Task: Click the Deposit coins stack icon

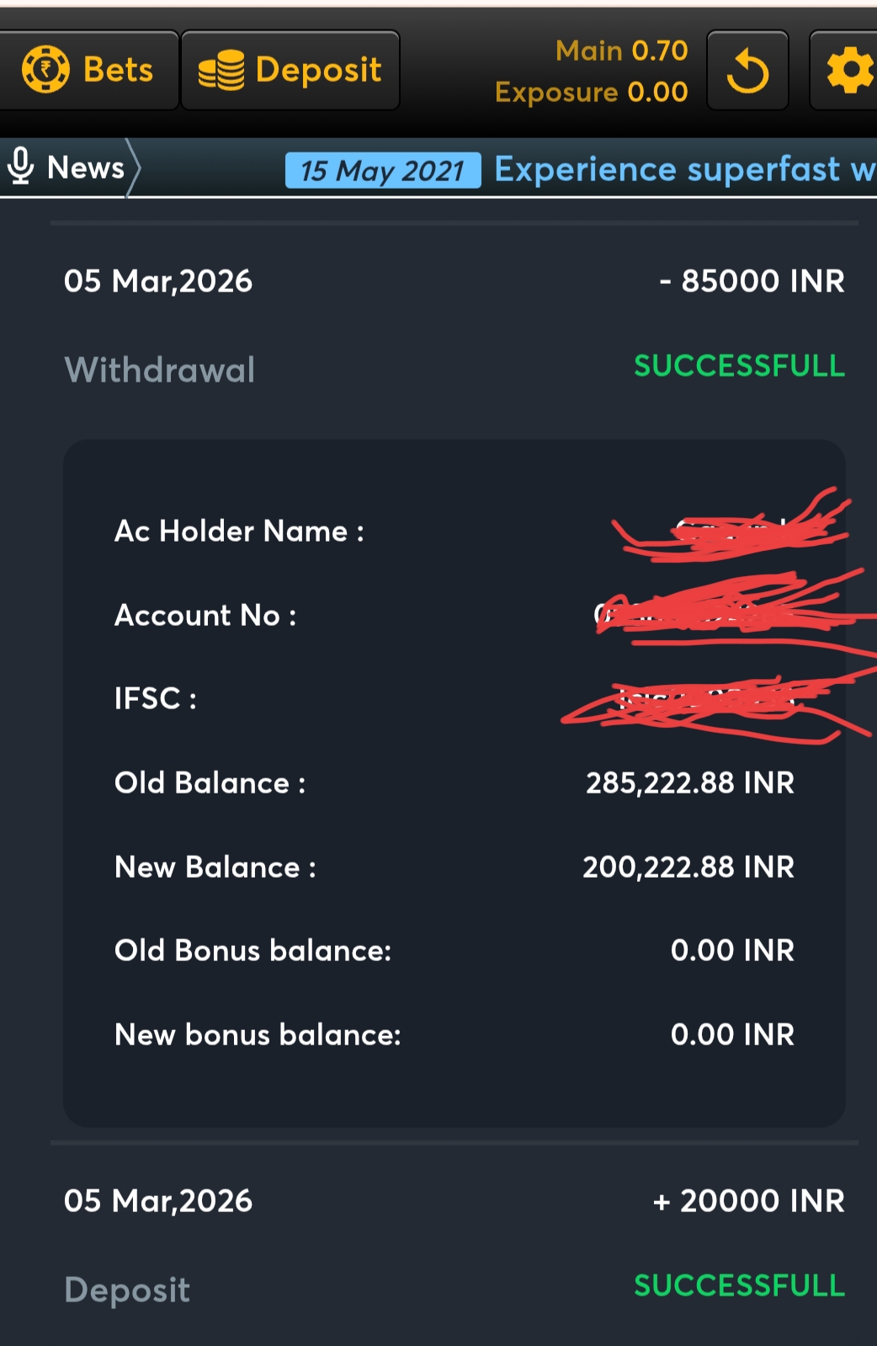Action: 221,70
